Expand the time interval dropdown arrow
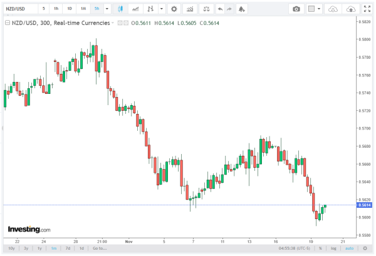376x256 pixels. pos(107,9)
